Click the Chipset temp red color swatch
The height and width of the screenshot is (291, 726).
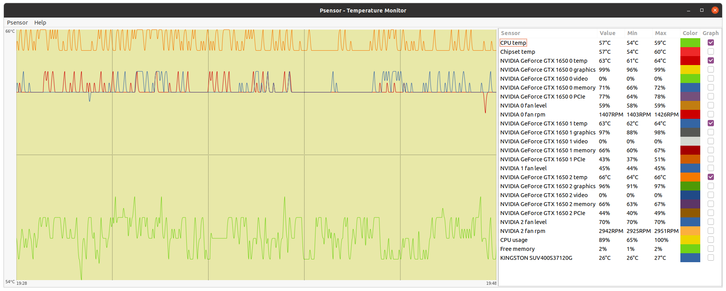point(690,51)
